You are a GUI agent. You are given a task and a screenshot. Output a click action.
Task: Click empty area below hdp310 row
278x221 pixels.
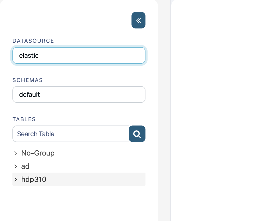point(79,203)
